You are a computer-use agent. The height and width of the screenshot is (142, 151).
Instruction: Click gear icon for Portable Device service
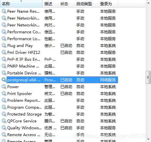4,73
